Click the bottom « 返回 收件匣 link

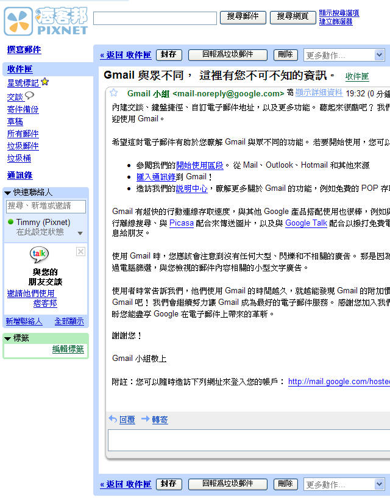pyautogui.click(x=126, y=484)
